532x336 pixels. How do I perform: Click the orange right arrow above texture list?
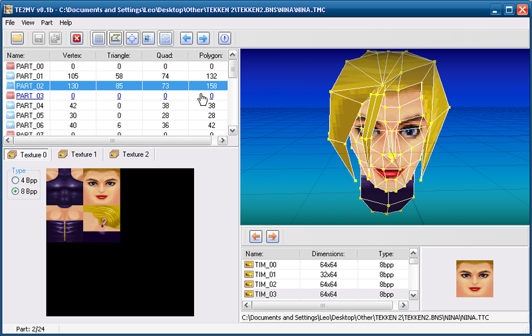(272, 236)
